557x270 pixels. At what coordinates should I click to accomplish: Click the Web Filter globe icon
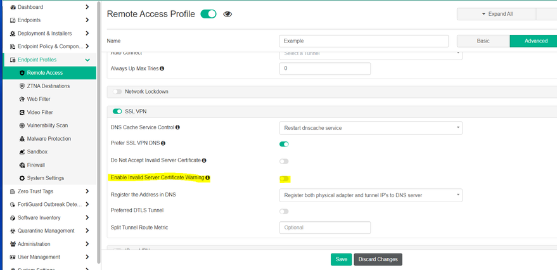(x=22, y=100)
